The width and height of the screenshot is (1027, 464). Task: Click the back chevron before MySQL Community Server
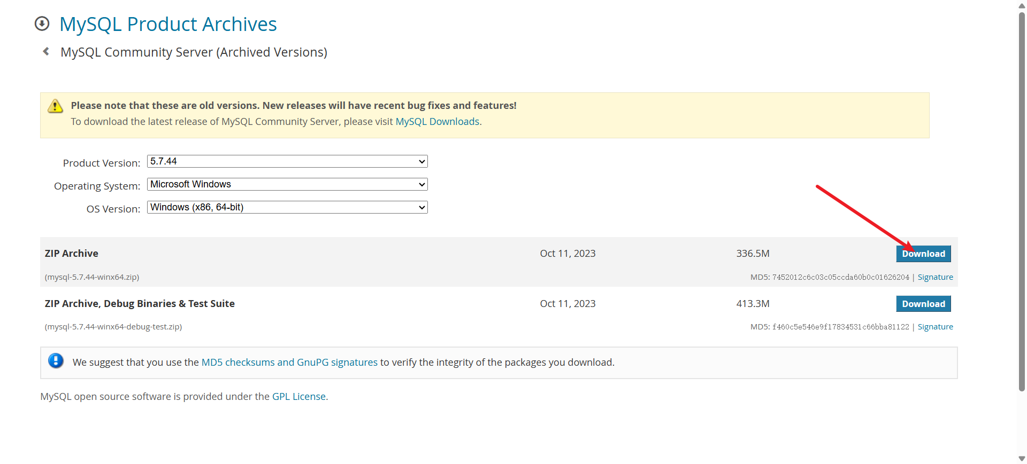point(46,51)
